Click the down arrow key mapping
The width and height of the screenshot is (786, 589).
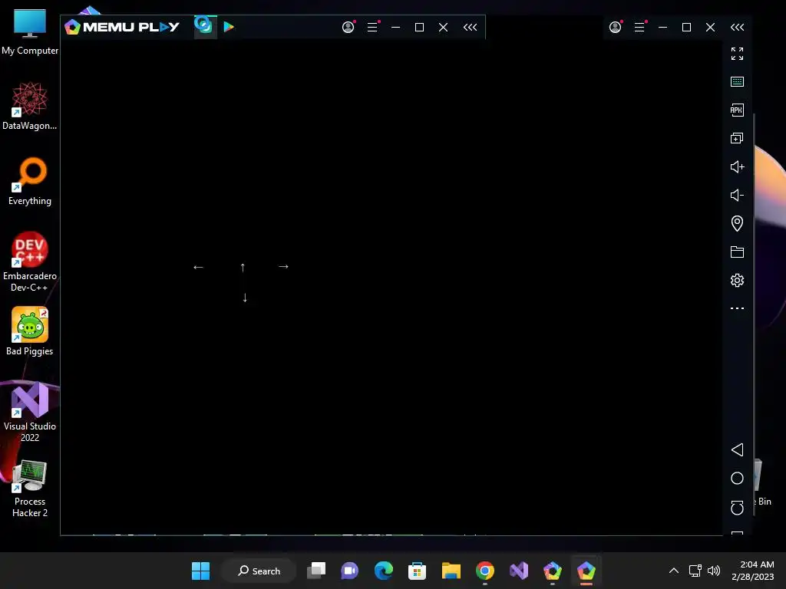pyautogui.click(x=245, y=298)
